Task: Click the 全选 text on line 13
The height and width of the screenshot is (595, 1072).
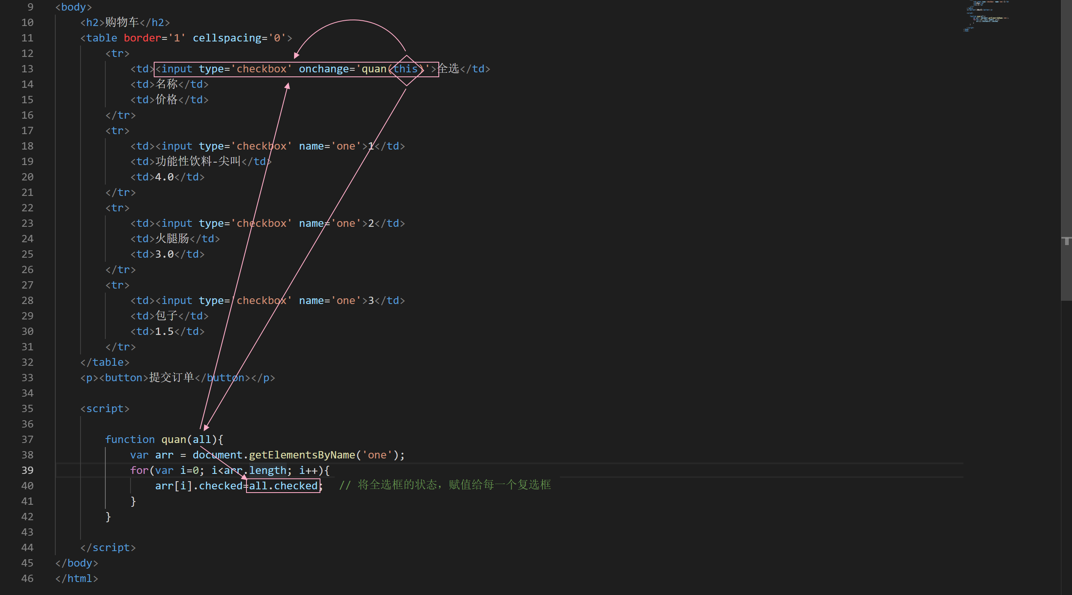Action: click(448, 69)
